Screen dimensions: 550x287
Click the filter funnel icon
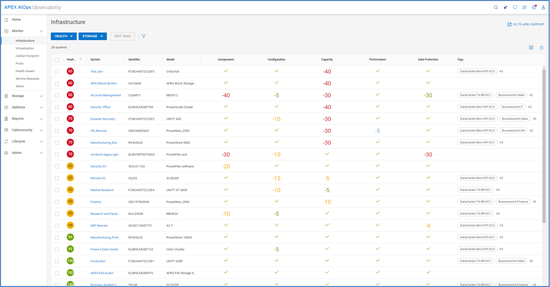point(144,36)
